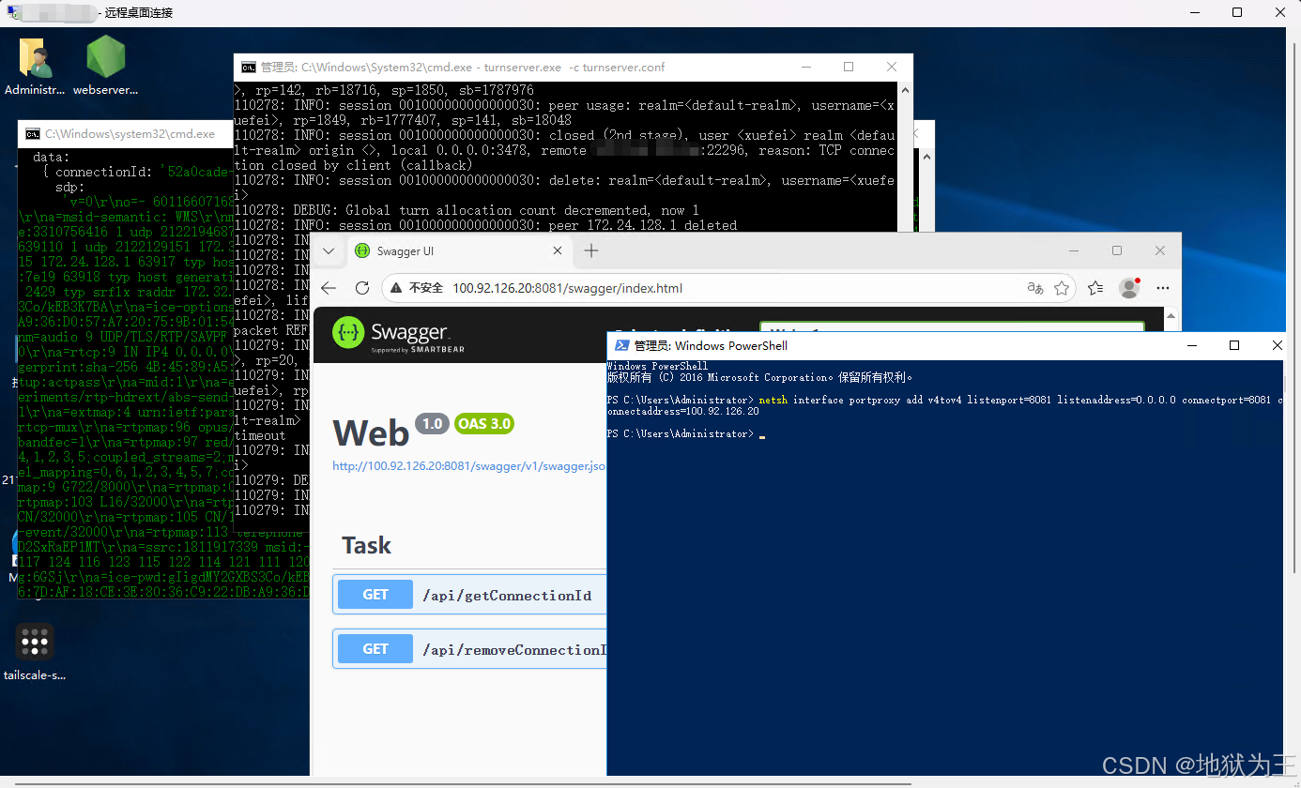This screenshot has width=1301, height=788.
Task: Click the GET badge for getConnectionId
Action: coord(375,595)
